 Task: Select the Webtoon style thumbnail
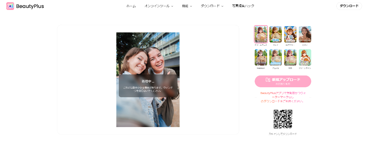[x=261, y=57]
